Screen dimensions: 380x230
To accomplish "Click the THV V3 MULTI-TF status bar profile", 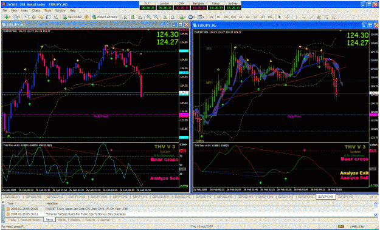I will pyautogui.click(x=202, y=226).
